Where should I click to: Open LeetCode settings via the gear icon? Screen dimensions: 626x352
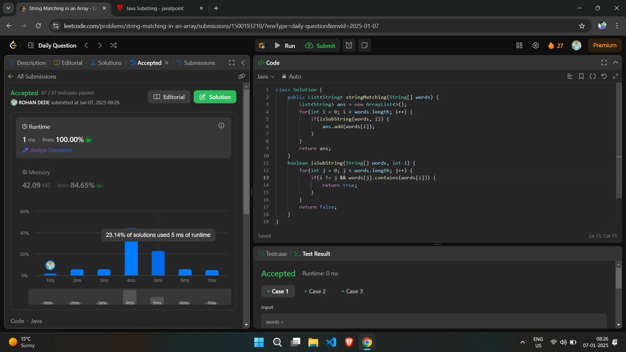coord(535,45)
